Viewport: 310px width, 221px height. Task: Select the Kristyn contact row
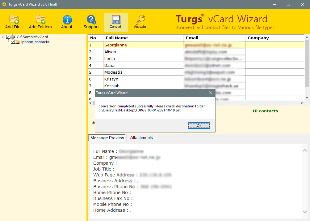coord(196,79)
